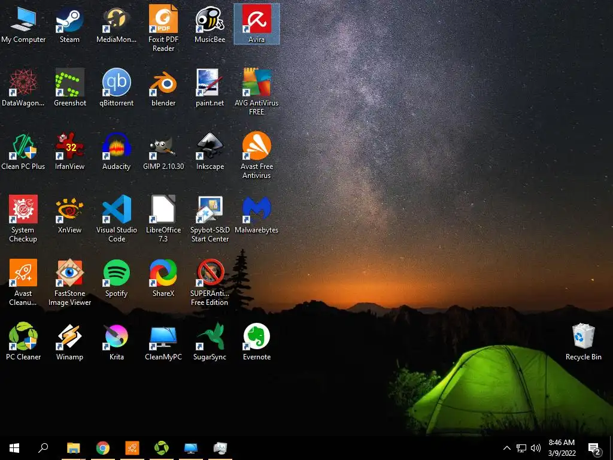This screenshot has width=613, height=460.
Task: Click the Visual Studio Code shortcut
Action: click(x=117, y=219)
